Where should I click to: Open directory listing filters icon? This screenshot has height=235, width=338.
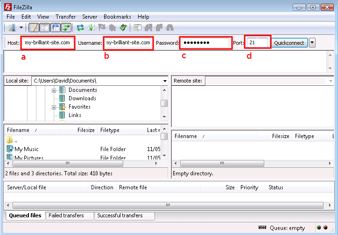pos(138,28)
